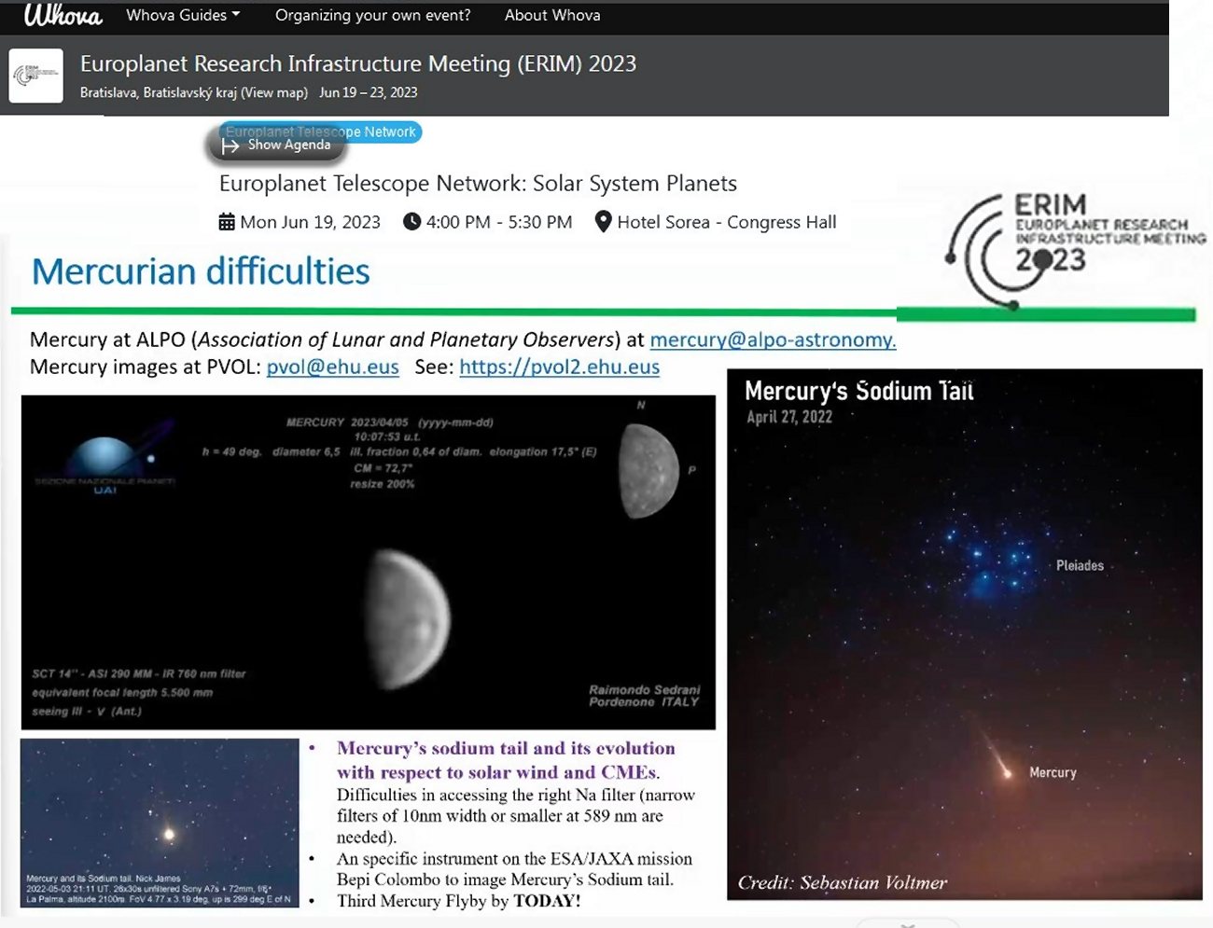The height and width of the screenshot is (928, 1213).
Task: Click the Whova logo
Action: click(63, 16)
